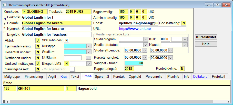Open Kursets varighet start date picker

pos(145,58)
